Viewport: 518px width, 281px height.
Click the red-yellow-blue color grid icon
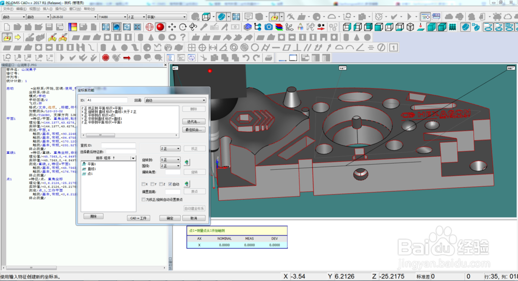73,27
